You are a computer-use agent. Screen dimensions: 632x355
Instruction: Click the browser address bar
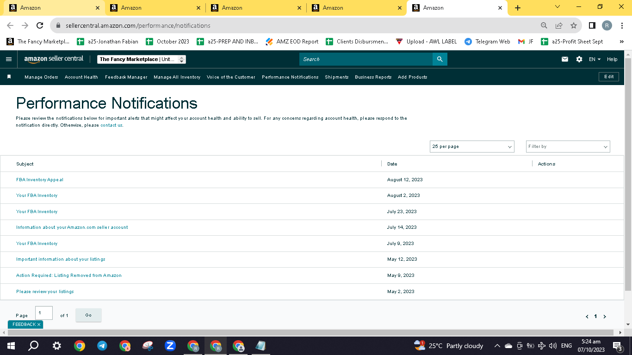[x=296, y=25]
